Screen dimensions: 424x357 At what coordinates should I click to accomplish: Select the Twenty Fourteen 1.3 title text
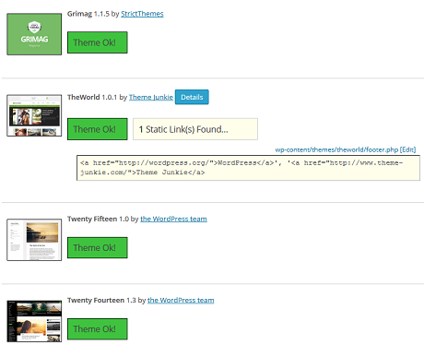tap(101, 300)
